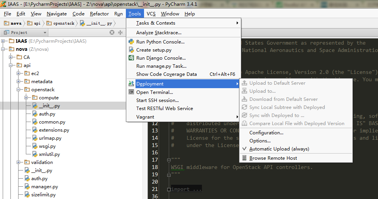Open the Code menu

pyautogui.click(x=78, y=14)
